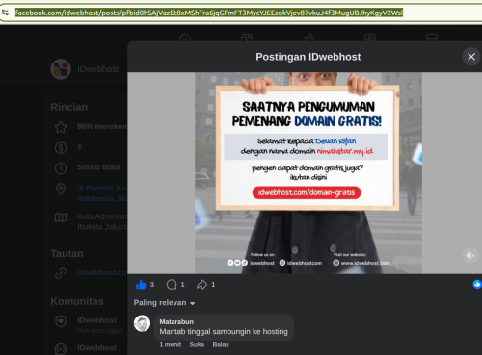Viewport: 482px width, 355px height.
Task: Click the dollar price range icon
Action: (x=61, y=147)
